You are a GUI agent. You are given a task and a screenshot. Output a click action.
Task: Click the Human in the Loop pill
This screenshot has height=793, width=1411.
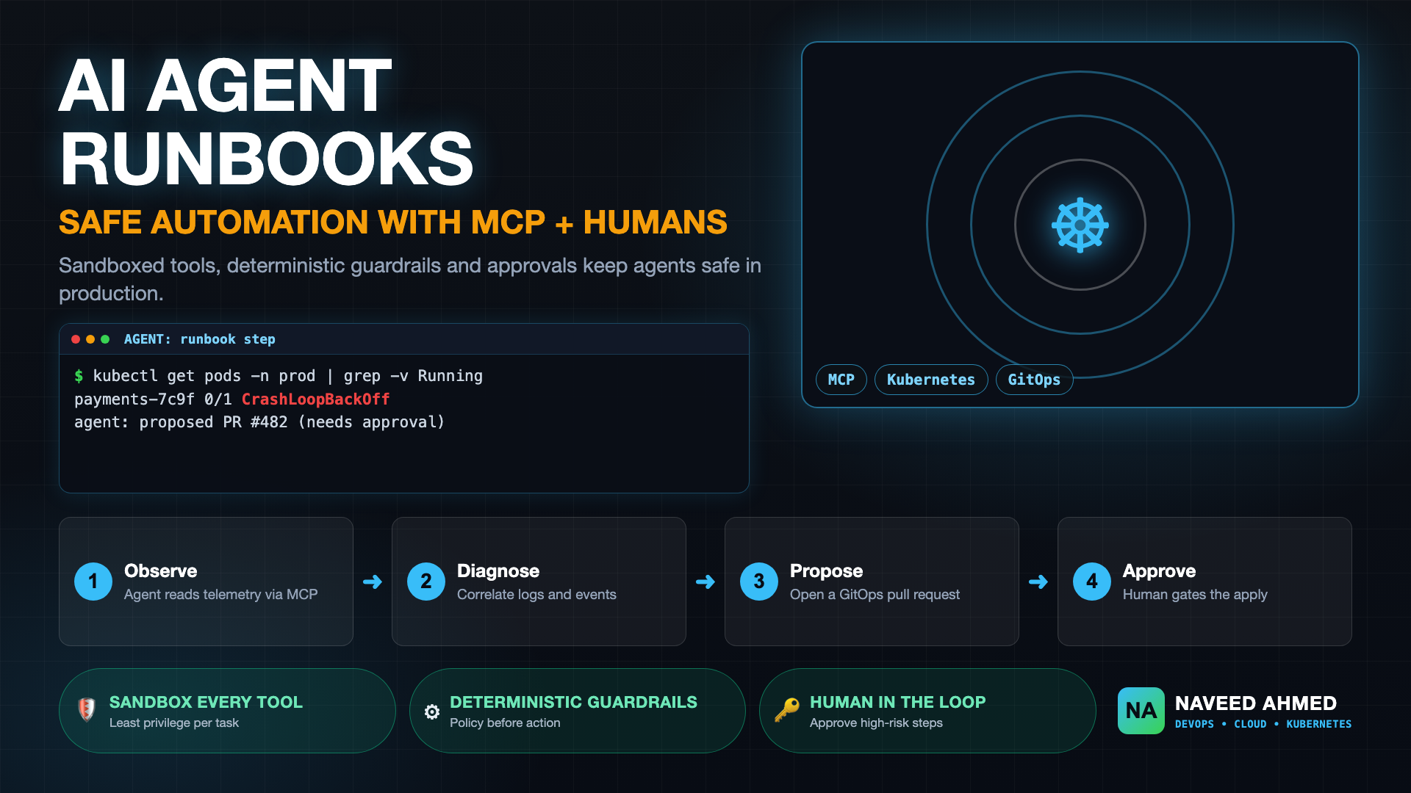pos(927,710)
